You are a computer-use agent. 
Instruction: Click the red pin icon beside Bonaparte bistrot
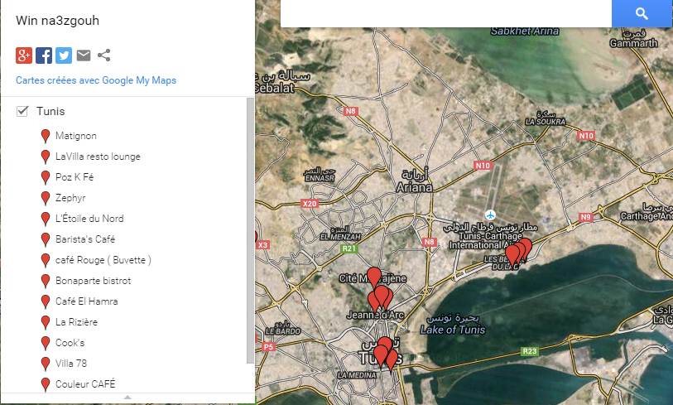(46, 281)
